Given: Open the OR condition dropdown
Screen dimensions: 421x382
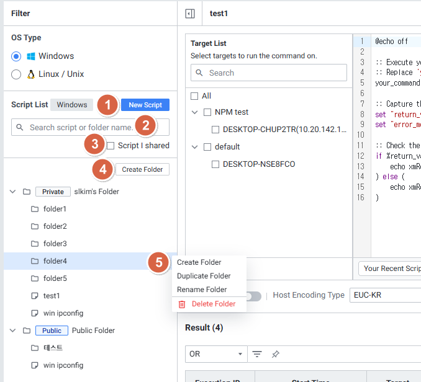Looking at the screenshot, I should click(x=215, y=354).
